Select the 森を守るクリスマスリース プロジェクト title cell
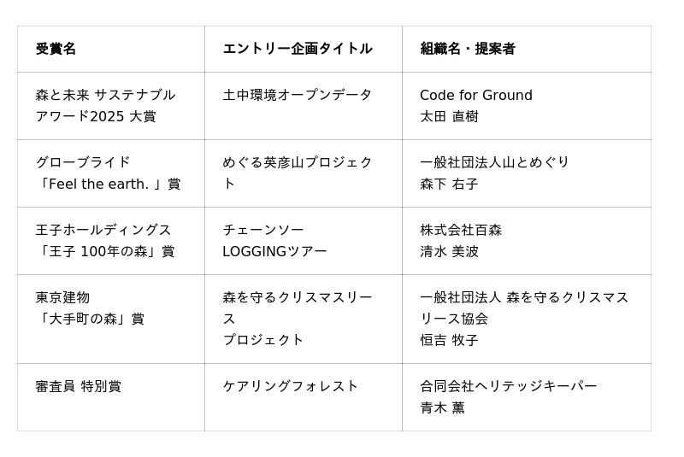This screenshot has width=684, height=457. pyautogui.click(x=298, y=318)
